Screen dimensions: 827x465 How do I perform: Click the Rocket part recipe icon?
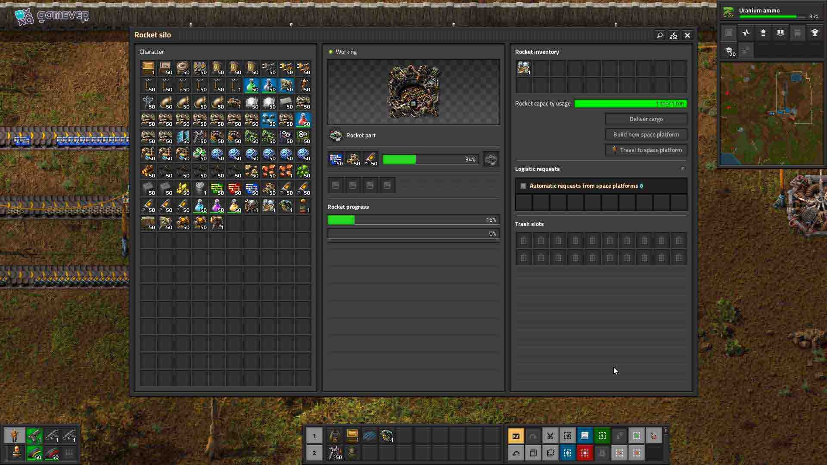[336, 136]
